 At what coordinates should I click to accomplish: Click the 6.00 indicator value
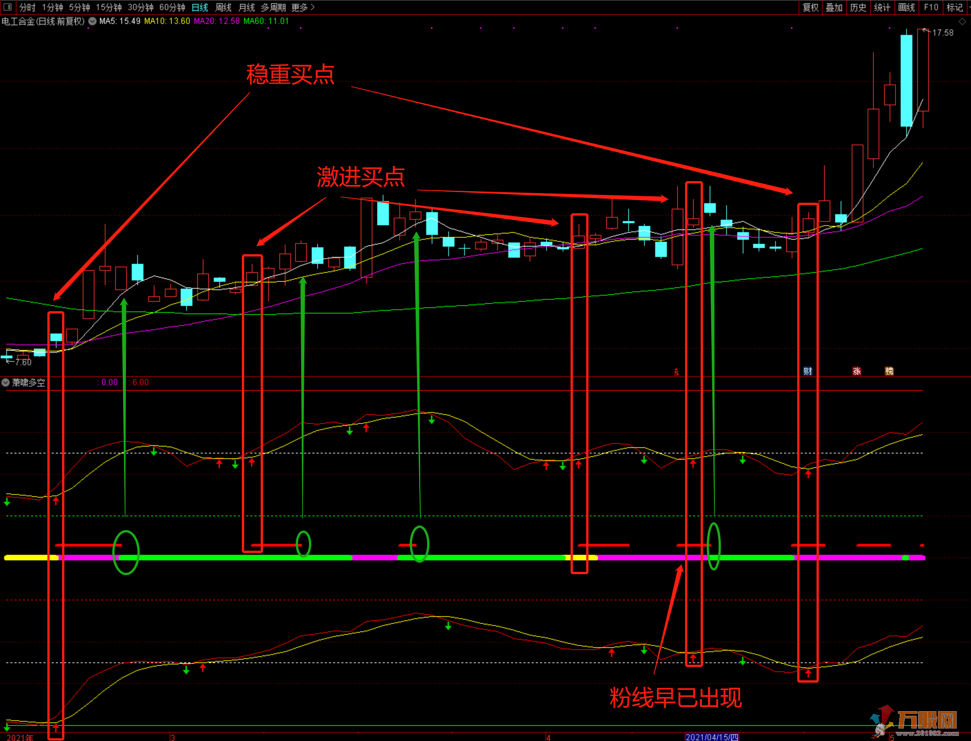(141, 382)
